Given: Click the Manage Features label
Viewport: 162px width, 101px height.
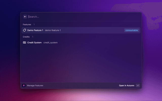Looking at the screenshot, I should (x=35, y=86).
